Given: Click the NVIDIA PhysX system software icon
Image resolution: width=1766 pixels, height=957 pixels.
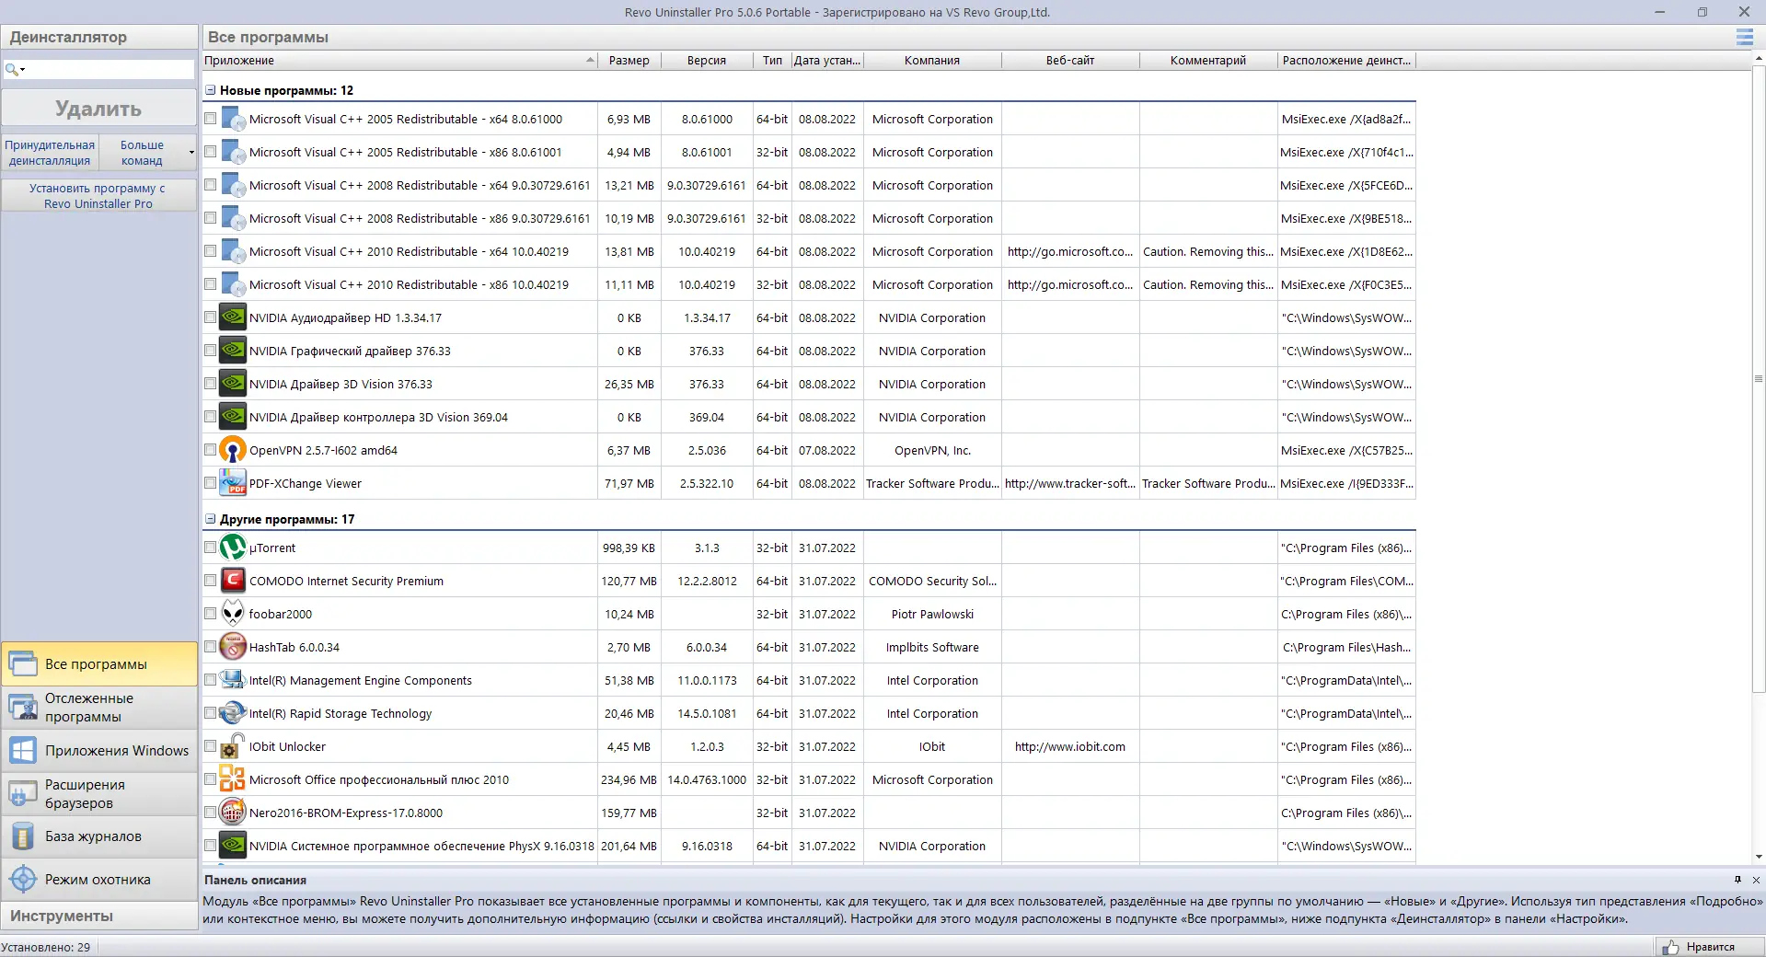Looking at the screenshot, I should (233, 846).
